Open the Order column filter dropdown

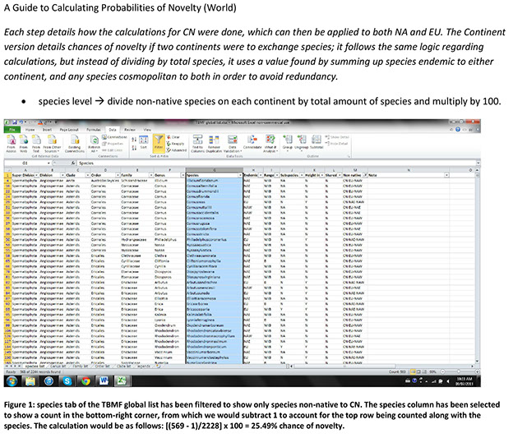(x=118, y=175)
